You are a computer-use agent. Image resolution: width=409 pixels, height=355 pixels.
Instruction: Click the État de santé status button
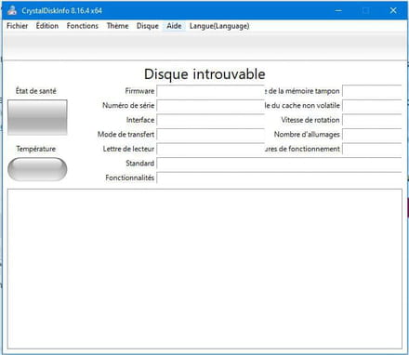[37, 117]
